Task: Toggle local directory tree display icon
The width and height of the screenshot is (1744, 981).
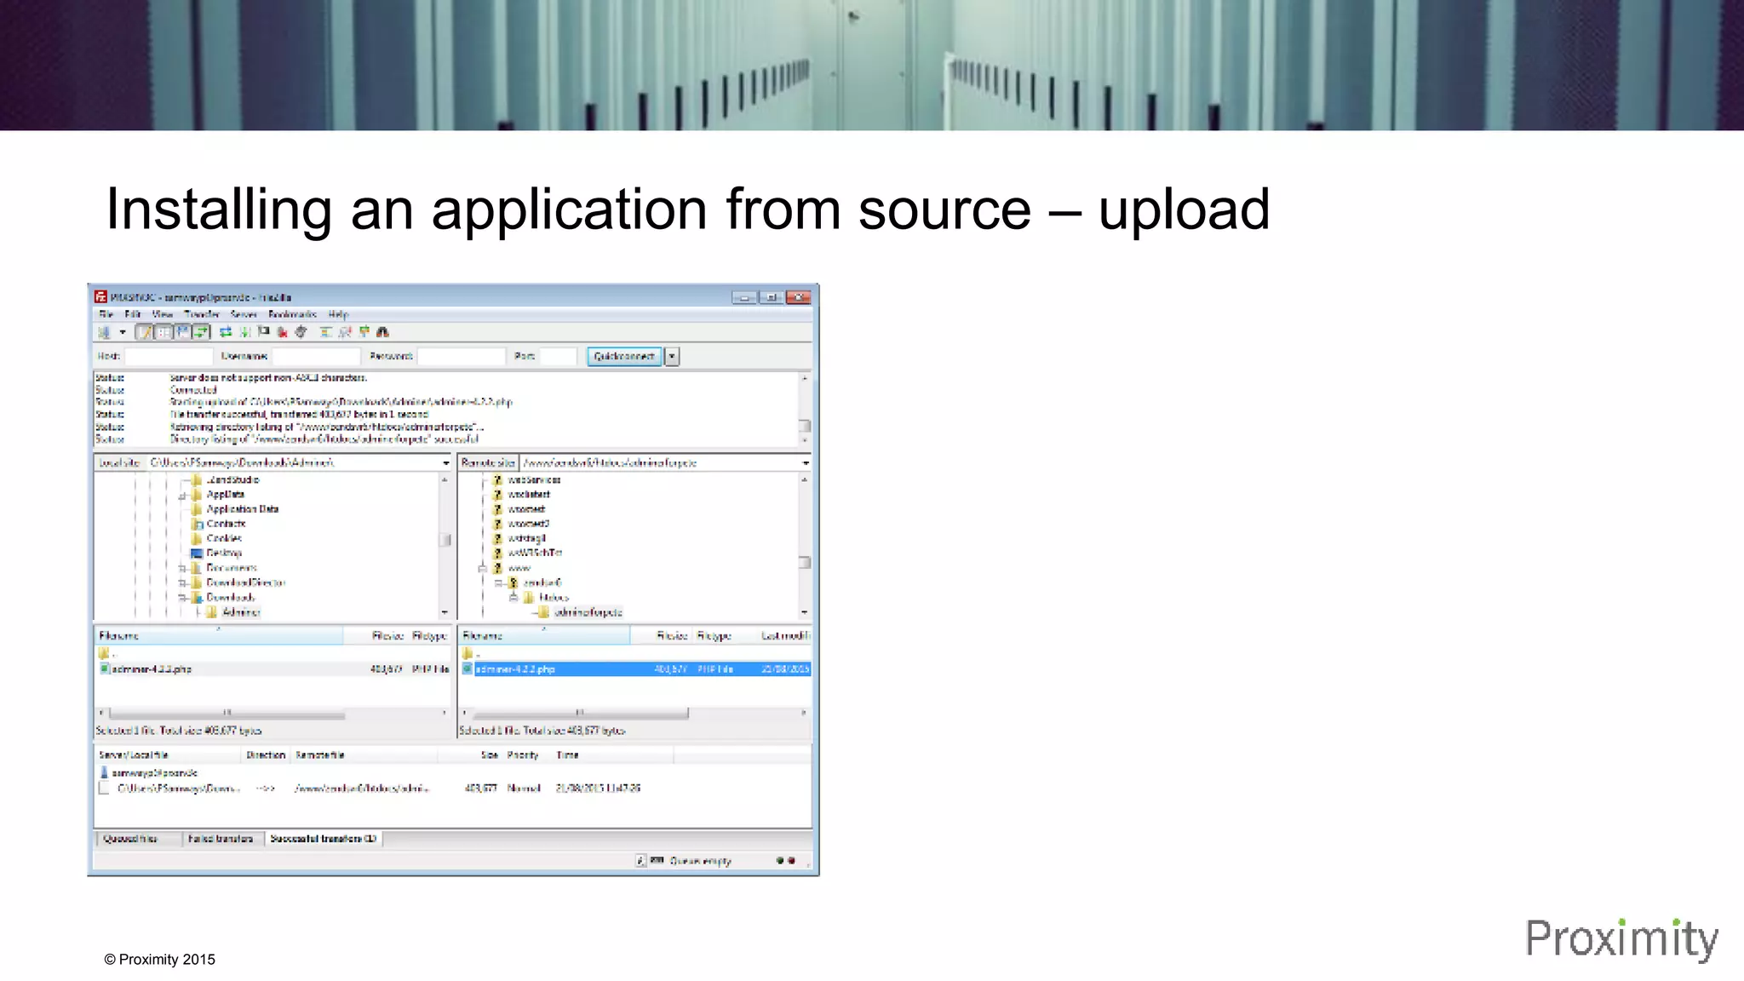Action: (163, 332)
